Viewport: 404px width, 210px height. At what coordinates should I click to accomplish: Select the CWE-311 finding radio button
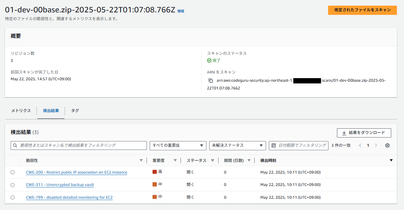tap(13, 185)
